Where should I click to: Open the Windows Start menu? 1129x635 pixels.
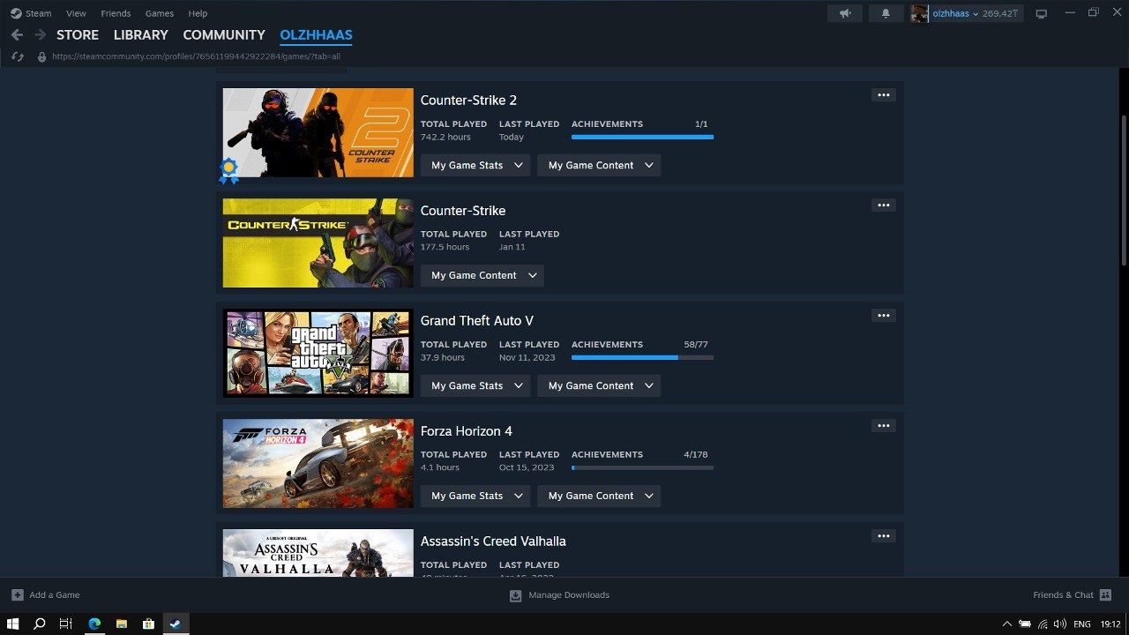point(12,624)
